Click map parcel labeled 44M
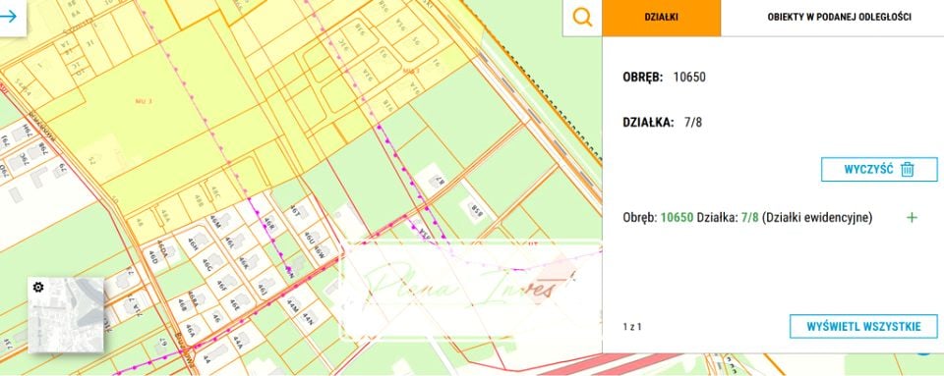Viewport: 944px width, 376px height. [x=294, y=304]
